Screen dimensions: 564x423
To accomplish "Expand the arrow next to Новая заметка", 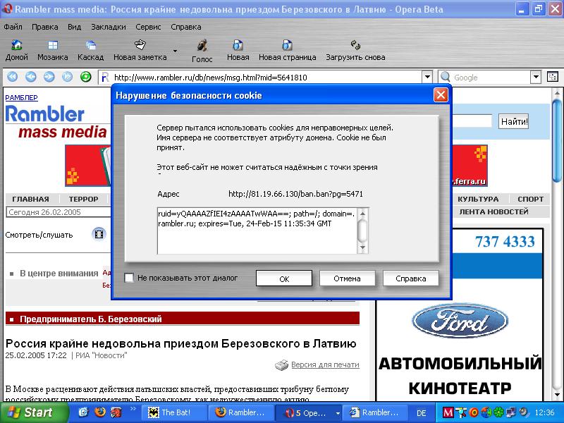I will point(175,51).
